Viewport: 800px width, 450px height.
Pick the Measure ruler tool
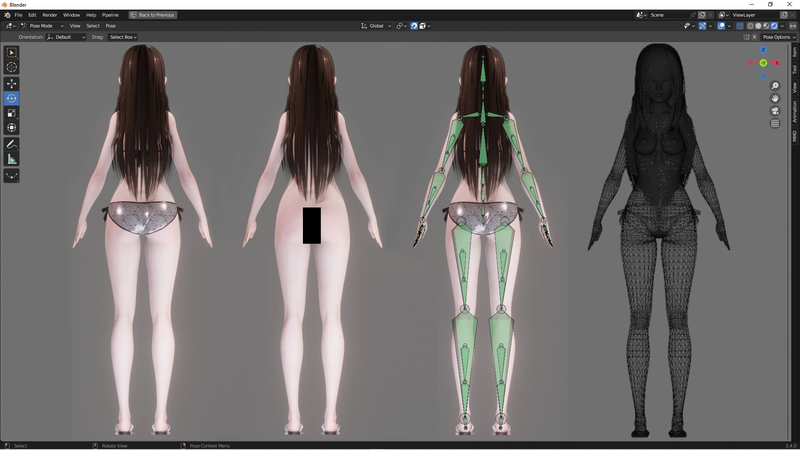pos(11,159)
